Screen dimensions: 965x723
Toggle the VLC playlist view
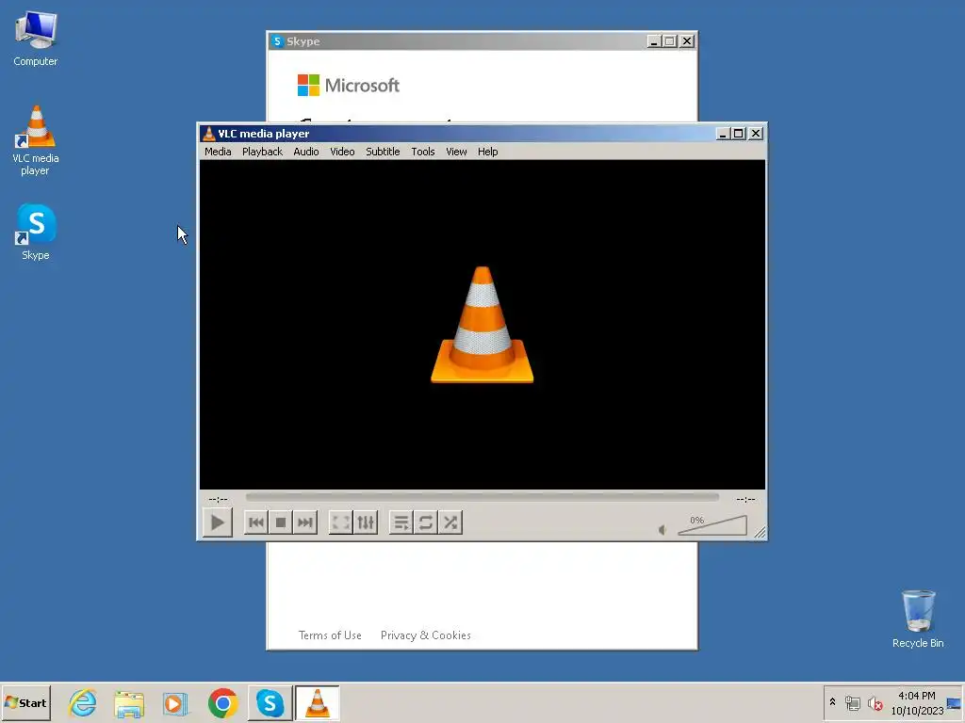pos(401,522)
